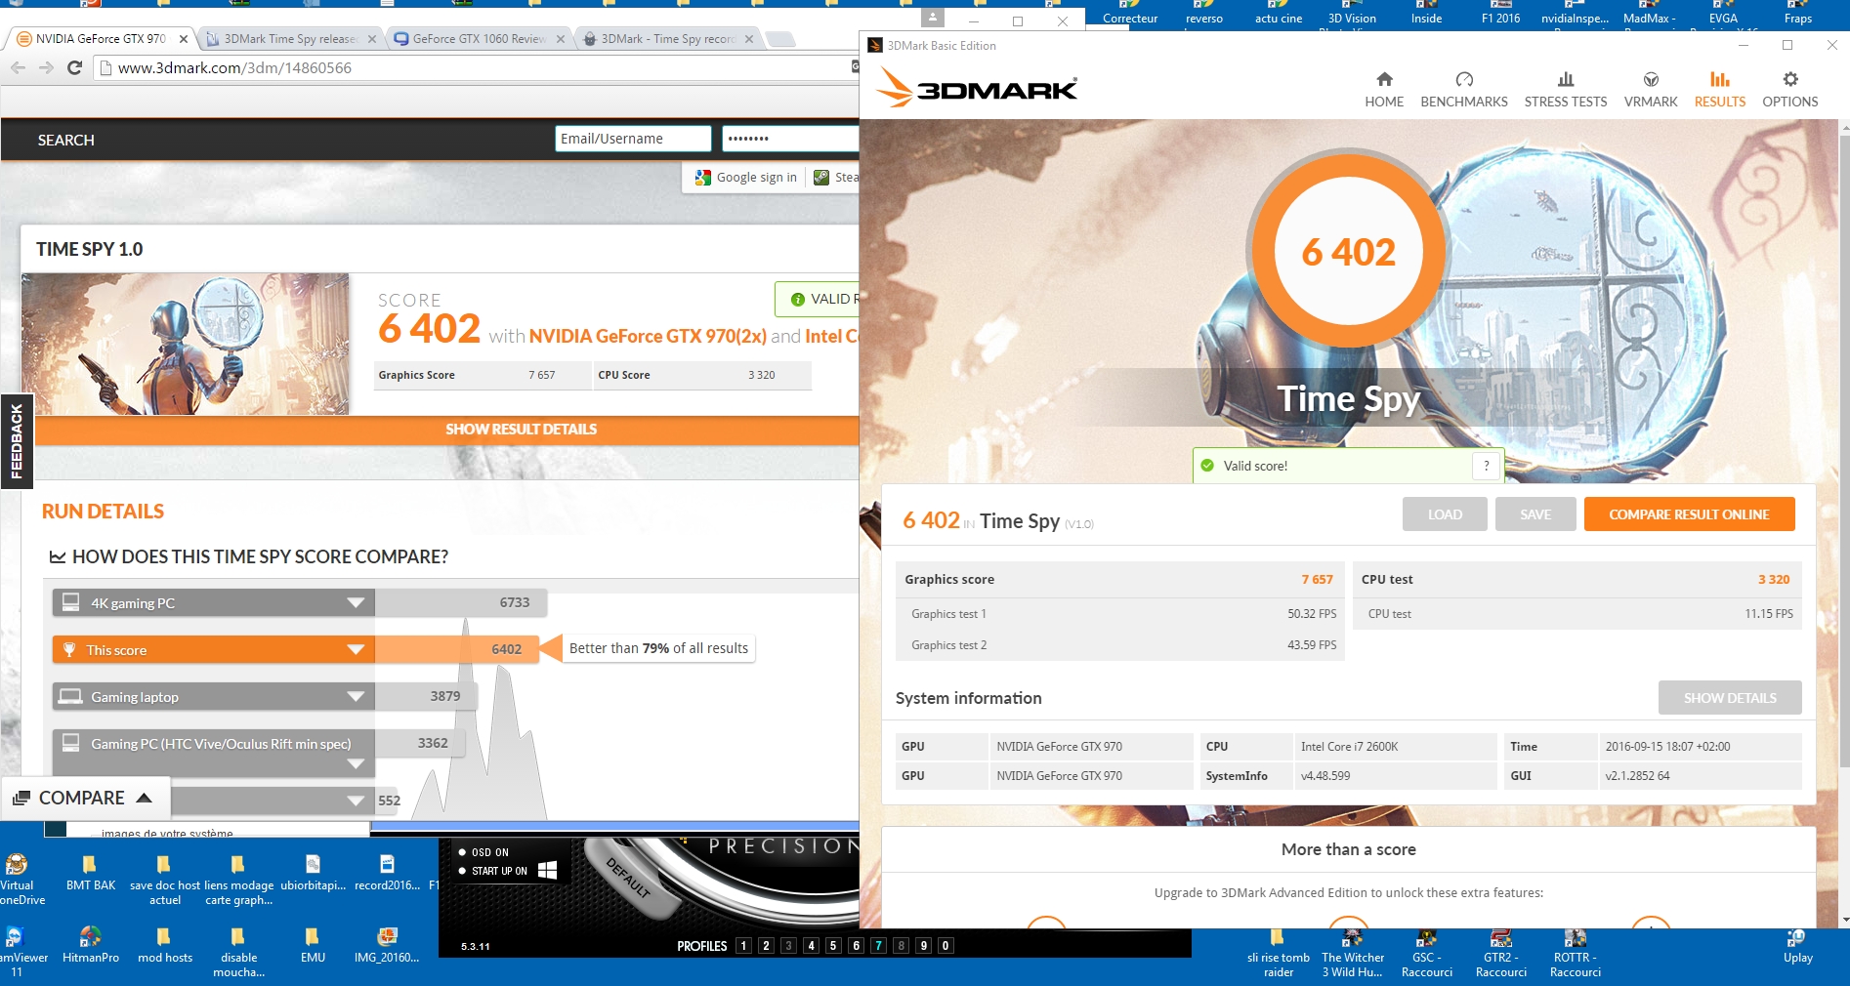
Task: Select Precision profile 1
Action: (743, 945)
